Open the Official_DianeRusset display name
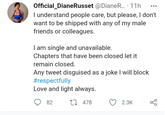The image size is (165, 115). (64, 6)
